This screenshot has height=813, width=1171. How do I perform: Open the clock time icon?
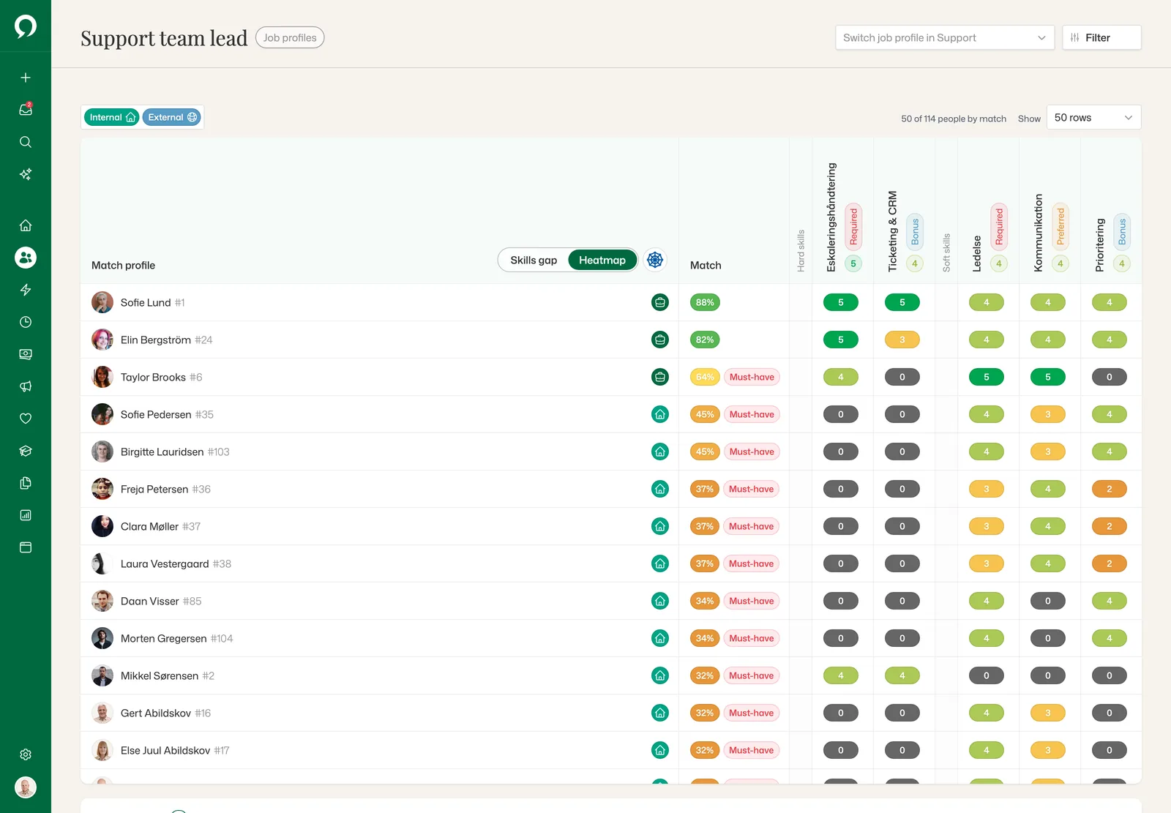[26, 322]
